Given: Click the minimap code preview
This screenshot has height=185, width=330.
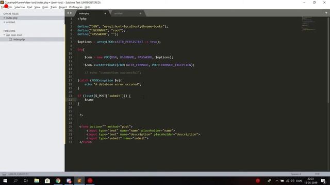Looking at the screenshot, I should pyautogui.click(x=309, y=24).
